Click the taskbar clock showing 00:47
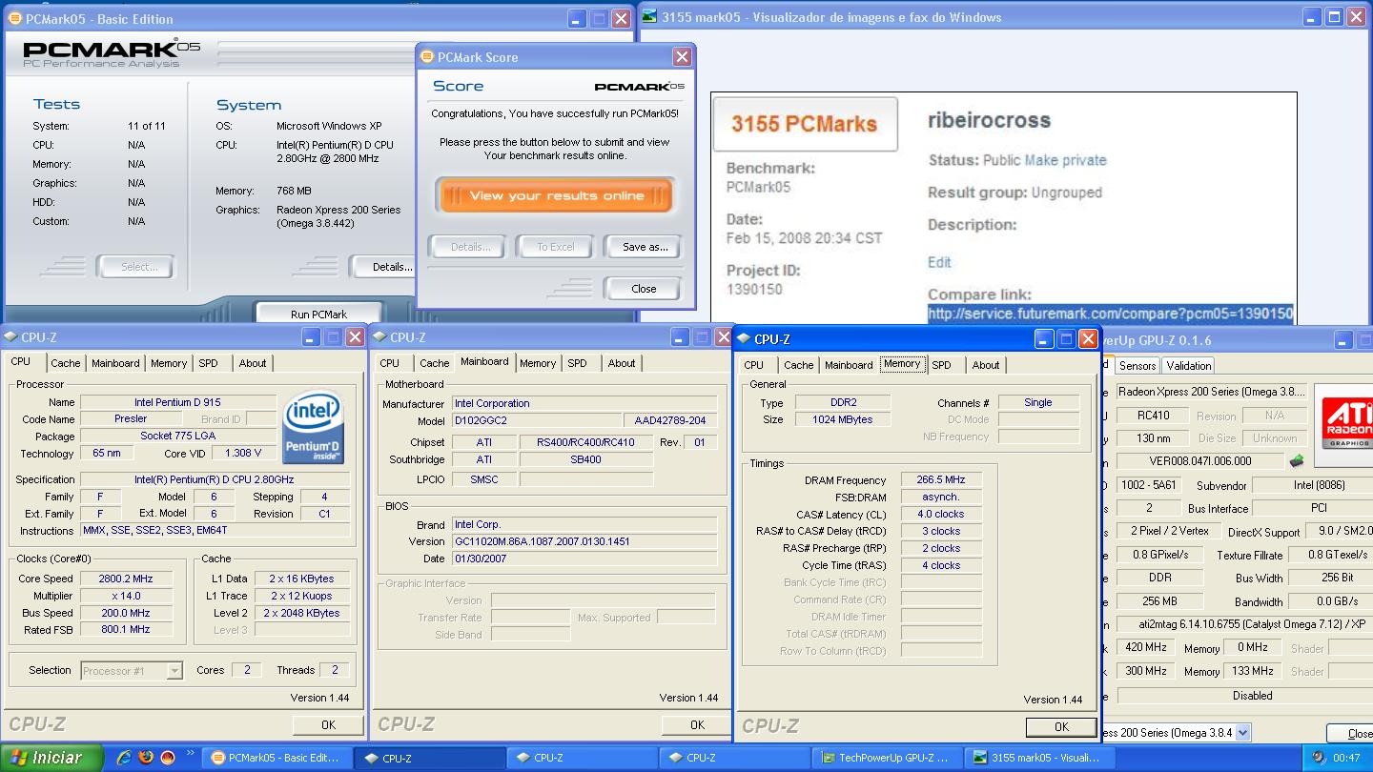The width and height of the screenshot is (1373, 772). click(1346, 758)
